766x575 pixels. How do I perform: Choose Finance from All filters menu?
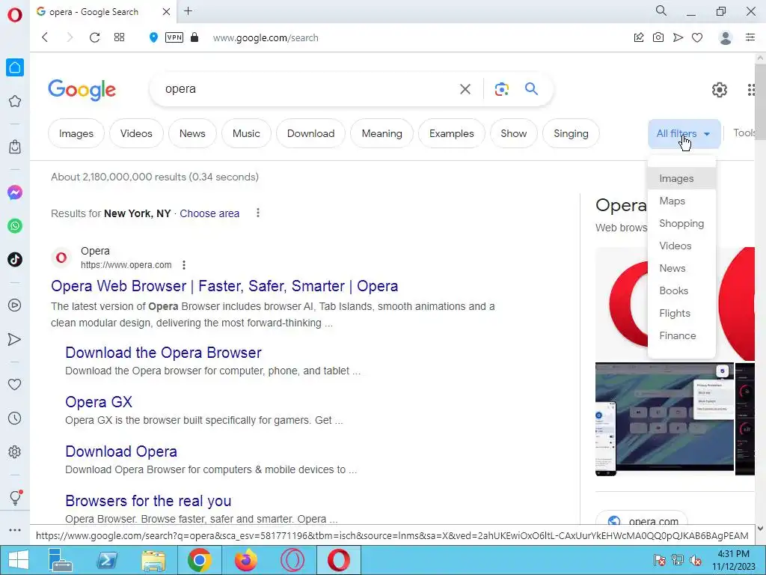pyautogui.click(x=681, y=336)
